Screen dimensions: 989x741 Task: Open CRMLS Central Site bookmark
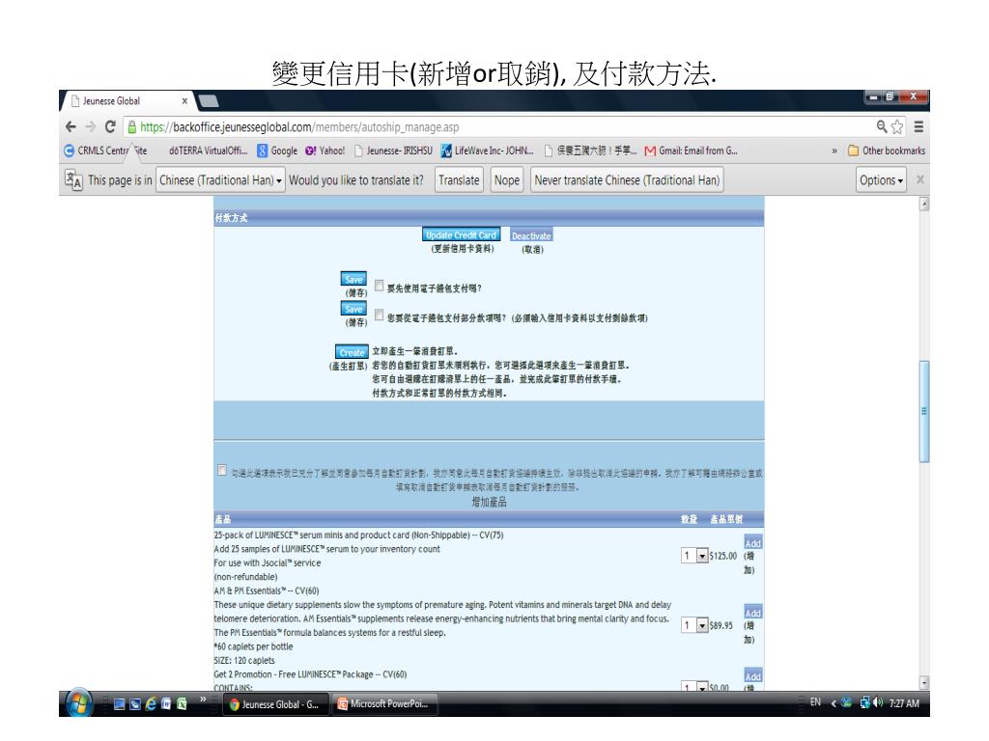[105, 151]
